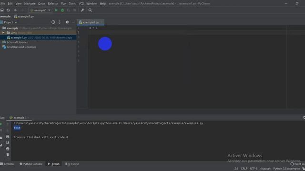Open the Python Console tool window
305x171 pixels.
pos(31,164)
